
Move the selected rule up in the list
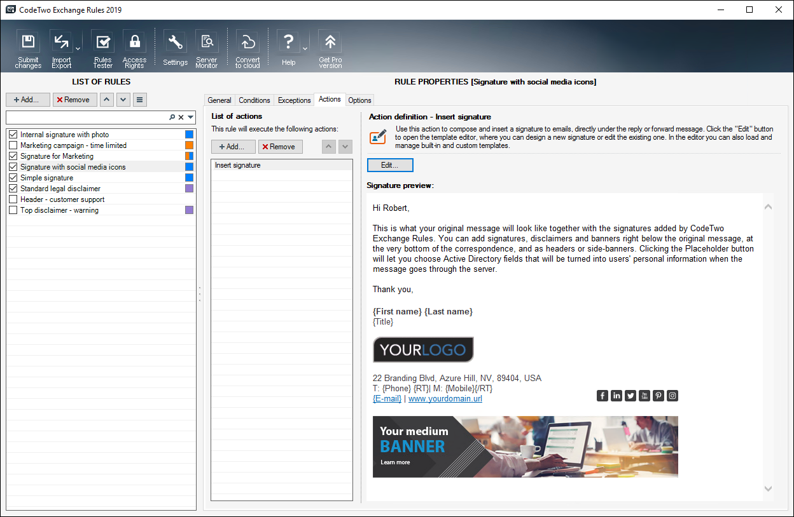pos(107,100)
